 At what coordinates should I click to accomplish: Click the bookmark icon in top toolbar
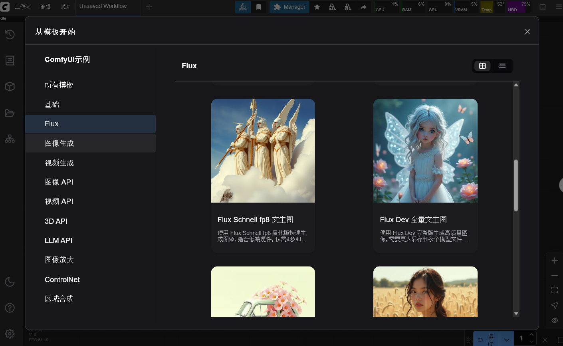pos(259,7)
